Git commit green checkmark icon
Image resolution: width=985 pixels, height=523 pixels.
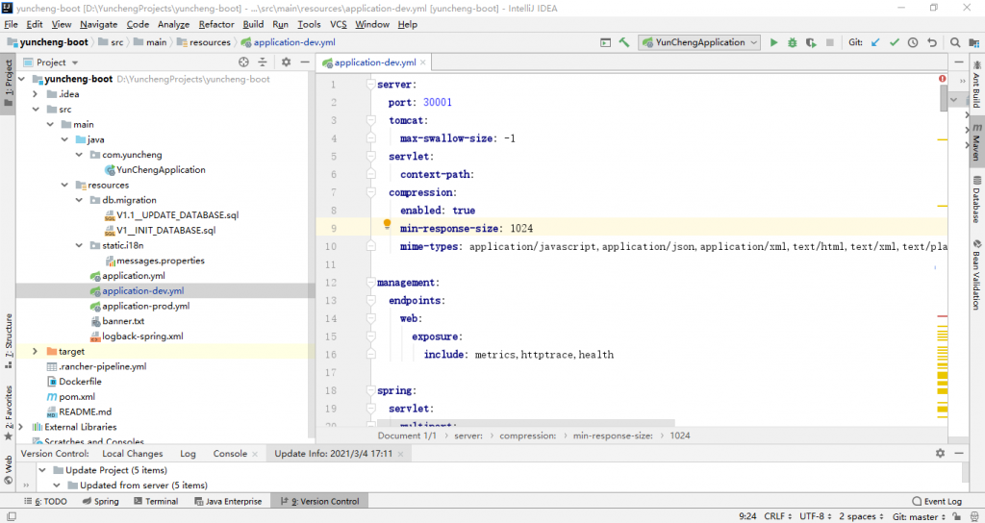pyautogui.click(x=895, y=42)
